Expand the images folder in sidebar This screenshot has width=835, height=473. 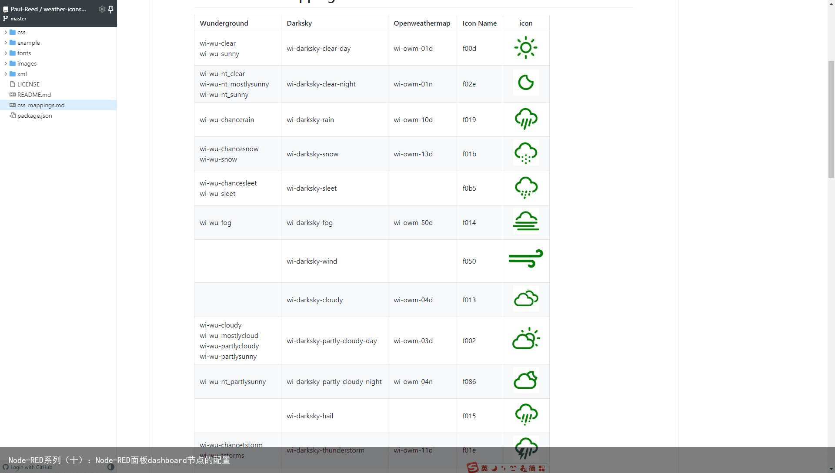[x=5, y=63]
